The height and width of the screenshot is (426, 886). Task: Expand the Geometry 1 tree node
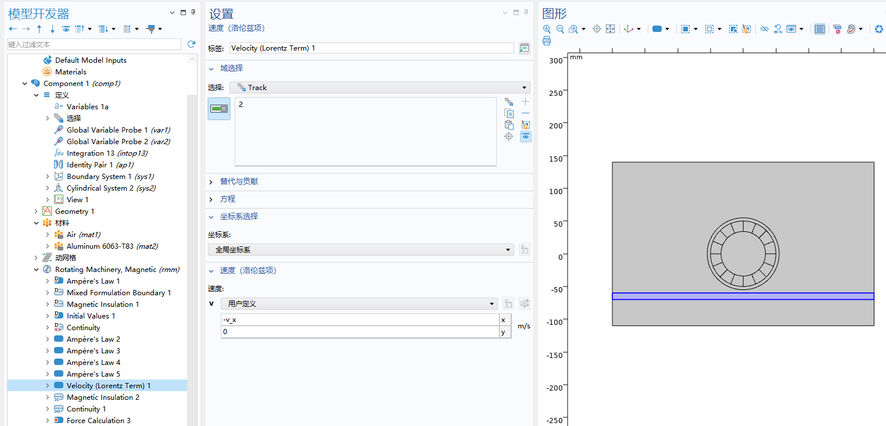pyautogui.click(x=36, y=211)
